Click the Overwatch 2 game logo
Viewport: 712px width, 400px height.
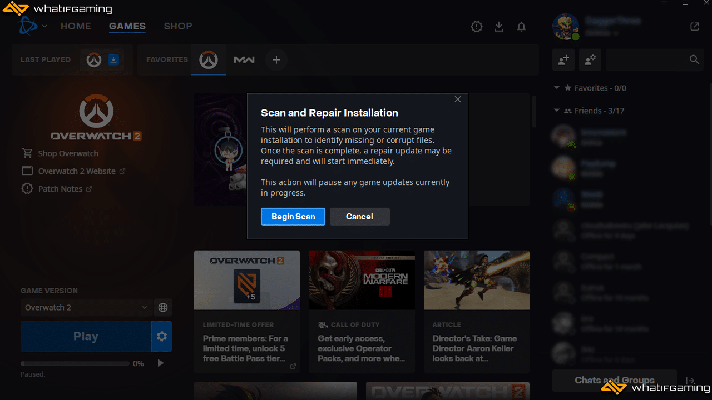(x=96, y=117)
